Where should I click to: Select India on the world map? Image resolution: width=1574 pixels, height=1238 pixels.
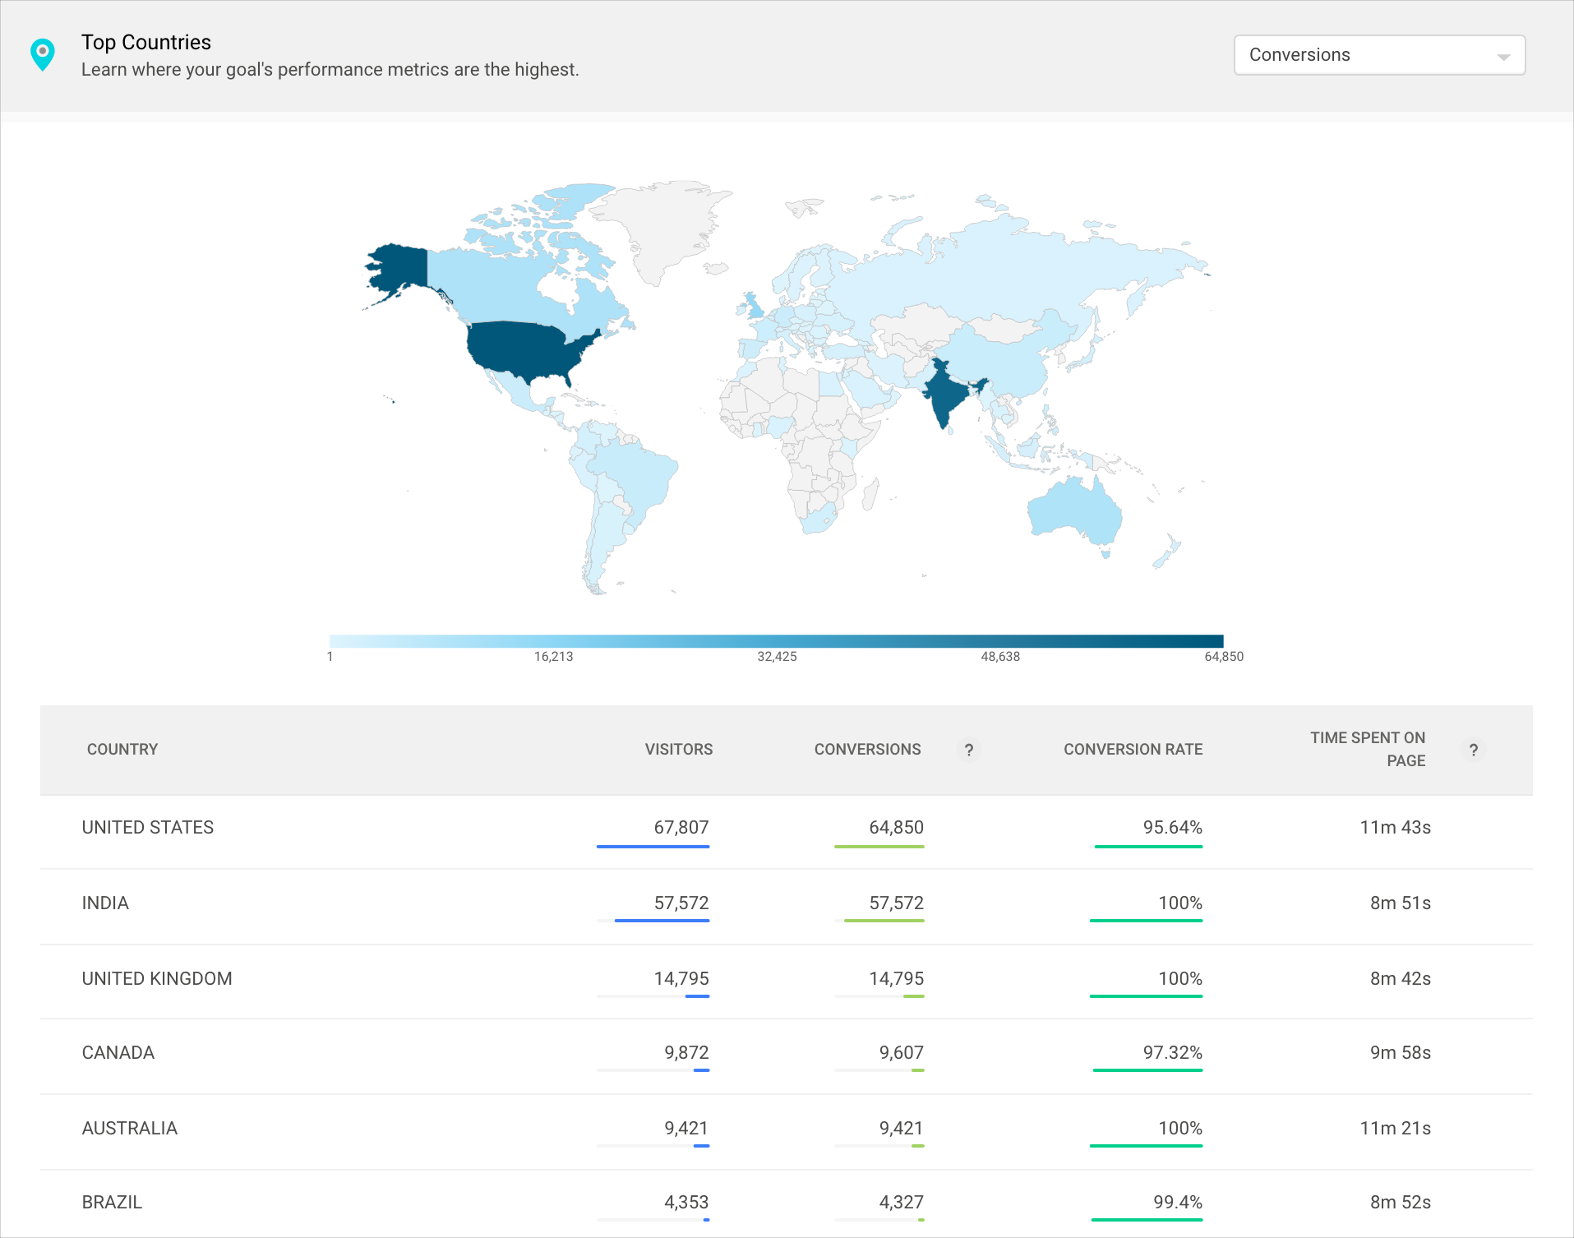tap(946, 395)
